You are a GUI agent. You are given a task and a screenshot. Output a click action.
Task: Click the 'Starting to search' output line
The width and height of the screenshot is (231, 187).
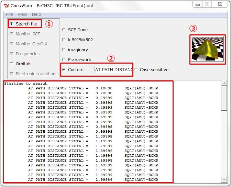pos(26,84)
